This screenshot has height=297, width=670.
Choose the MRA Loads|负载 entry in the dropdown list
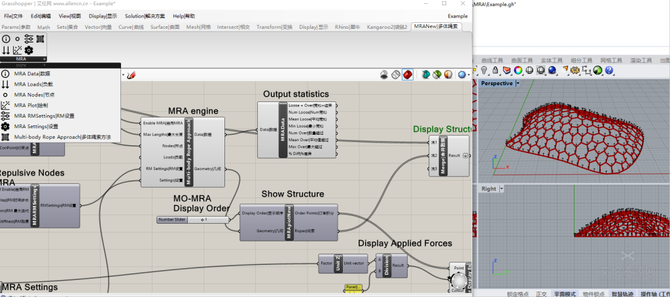tap(60, 84)
